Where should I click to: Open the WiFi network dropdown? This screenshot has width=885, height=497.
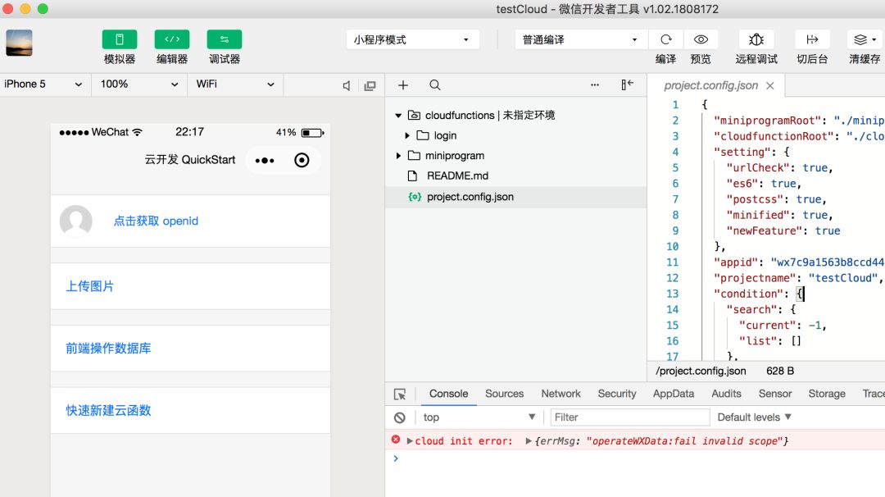tap(235, 84)
